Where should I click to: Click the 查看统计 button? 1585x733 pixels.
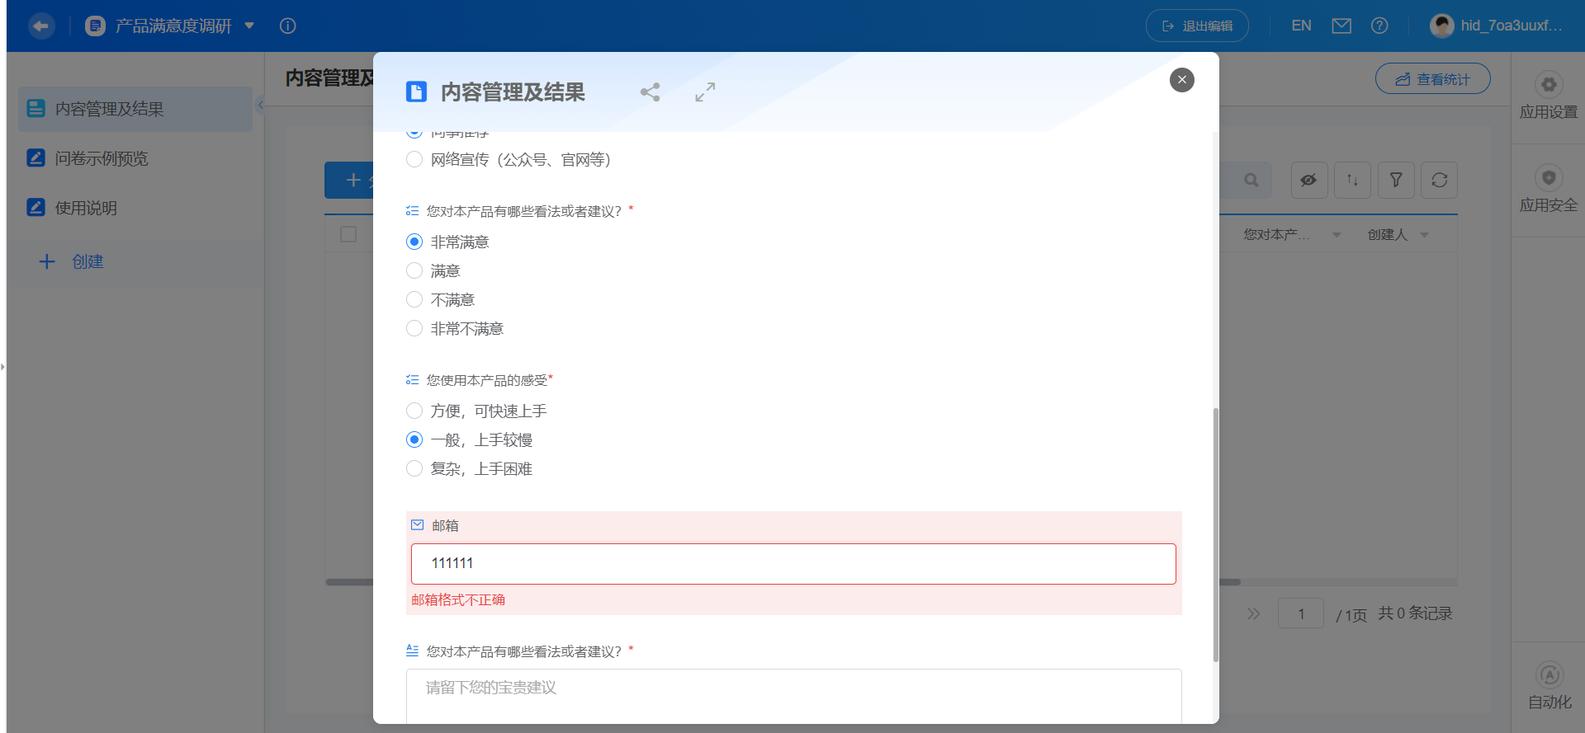pyautogui.click(x=1432, y=79)
